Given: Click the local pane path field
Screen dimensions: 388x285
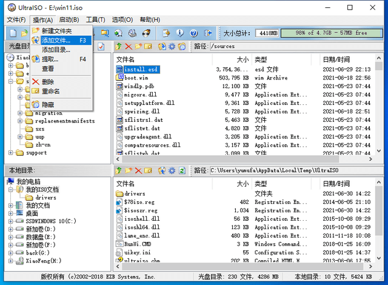Looking at the screenshot, I should 296,170.
